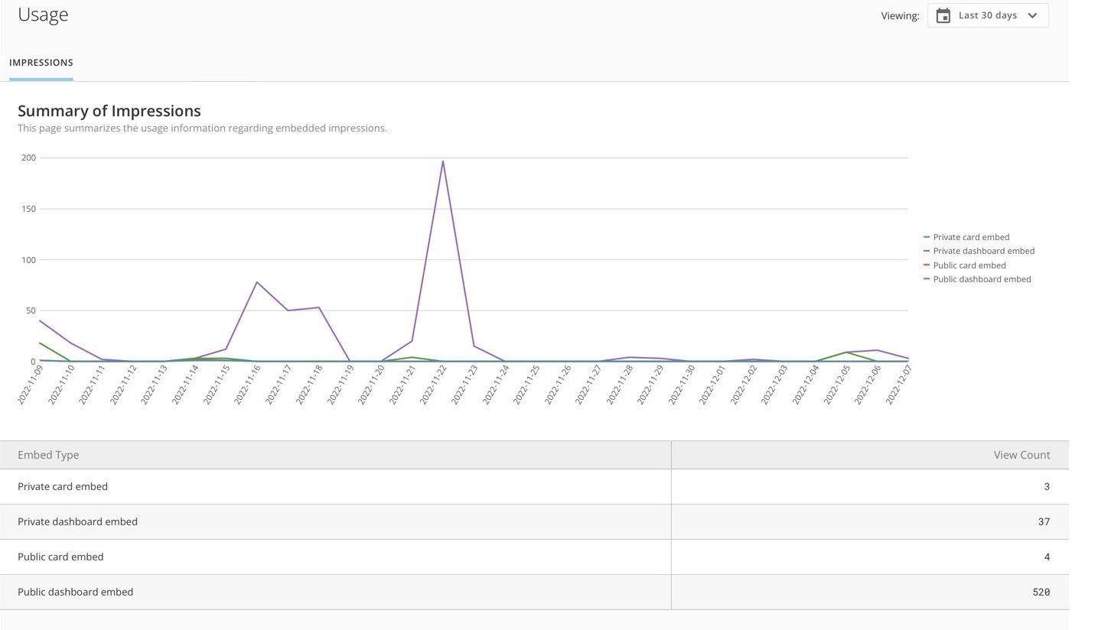Click the page description about embedded impressions
Viewport: 1108px width, 630px height.
pyautogui.click(x=202, y=128)
